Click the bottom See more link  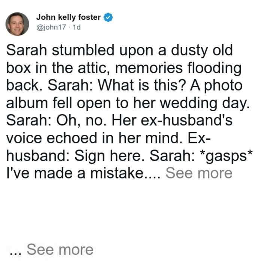coord(60,250)
